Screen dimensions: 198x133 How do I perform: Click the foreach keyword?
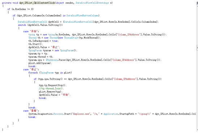33,73
